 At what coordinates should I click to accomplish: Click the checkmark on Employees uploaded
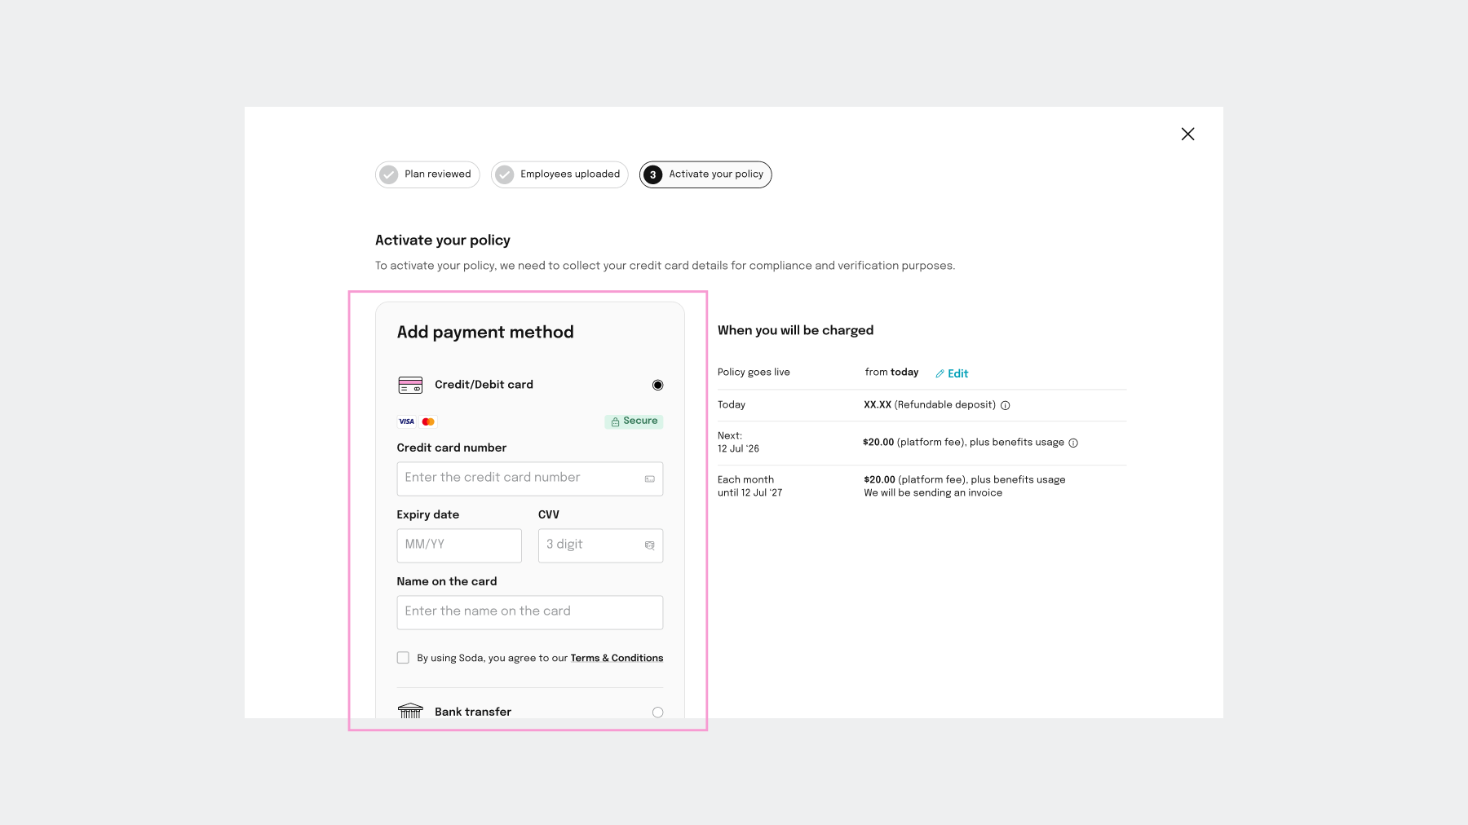(505, 174)
